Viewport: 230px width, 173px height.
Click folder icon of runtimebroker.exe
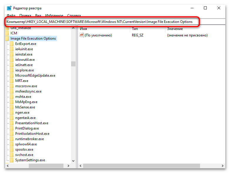11,139
